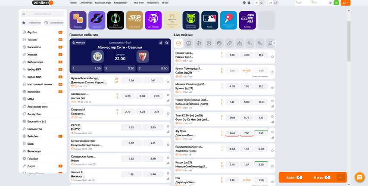Switch to light theme

click(x=256, y=3)
